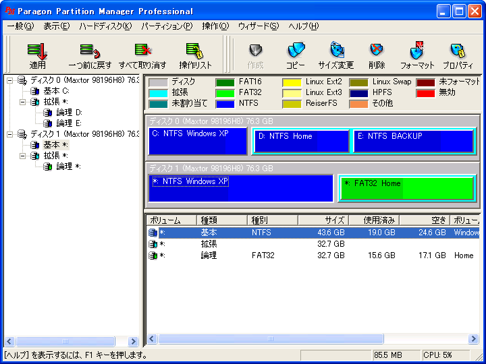Click the CPU: 5% status bar entry

(x=446, y=355)
